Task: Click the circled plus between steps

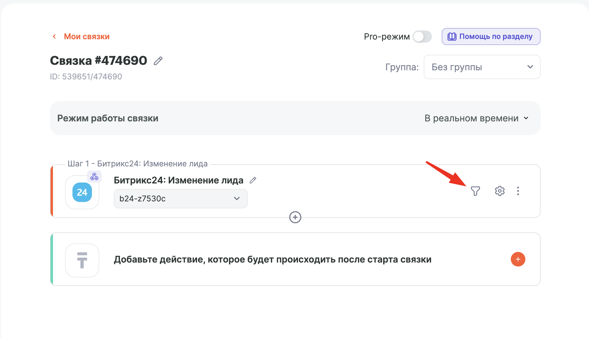Action: tap(295, 217)
